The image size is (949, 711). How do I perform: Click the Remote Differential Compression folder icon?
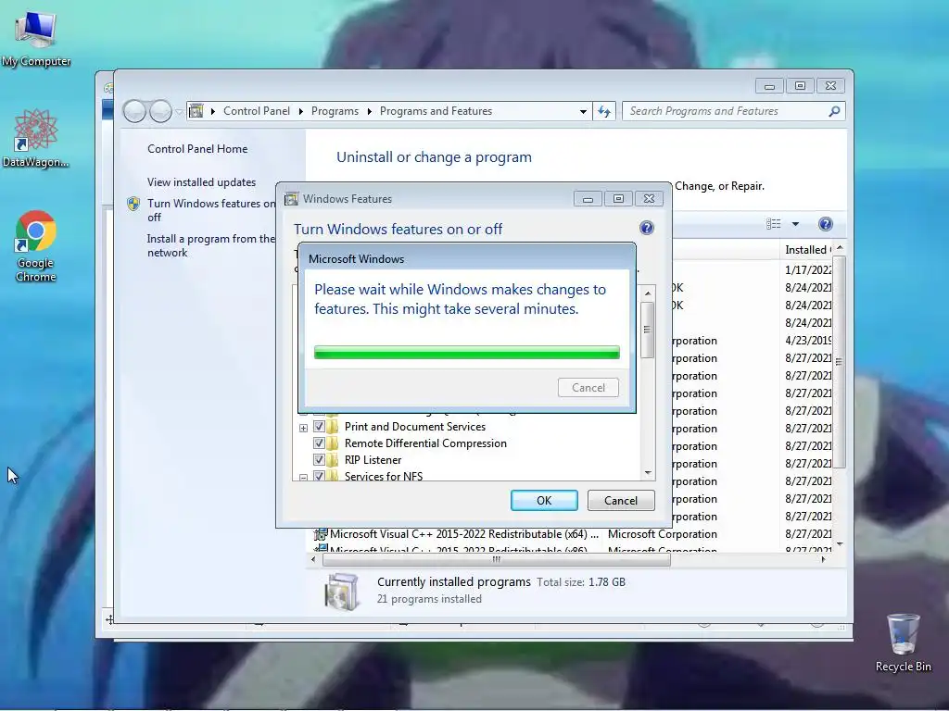point(333,443)
